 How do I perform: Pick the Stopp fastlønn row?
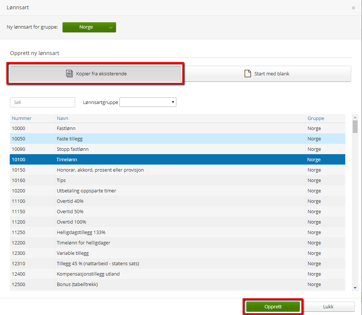click(x=177, y=149)
